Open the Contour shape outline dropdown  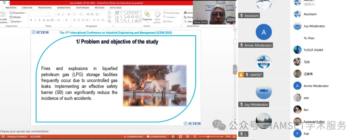coord(170,17)
